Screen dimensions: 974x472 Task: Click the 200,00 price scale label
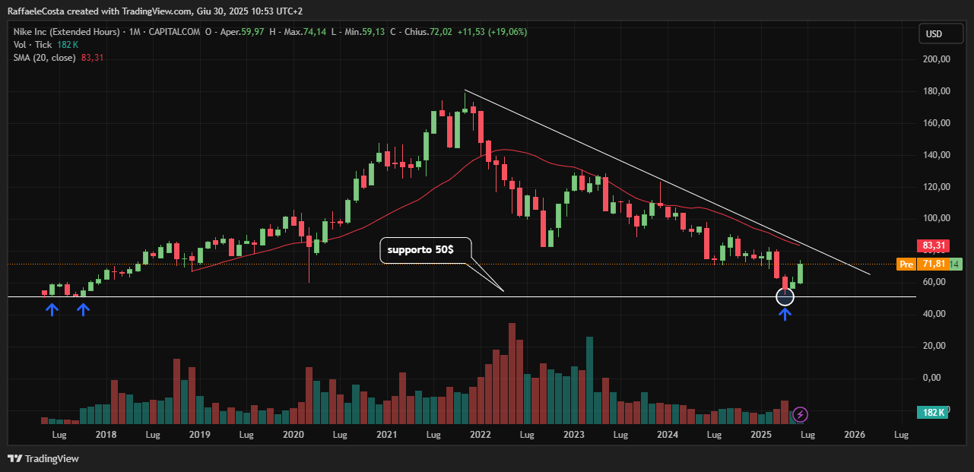pyautogui.click(x=938, y=59)
